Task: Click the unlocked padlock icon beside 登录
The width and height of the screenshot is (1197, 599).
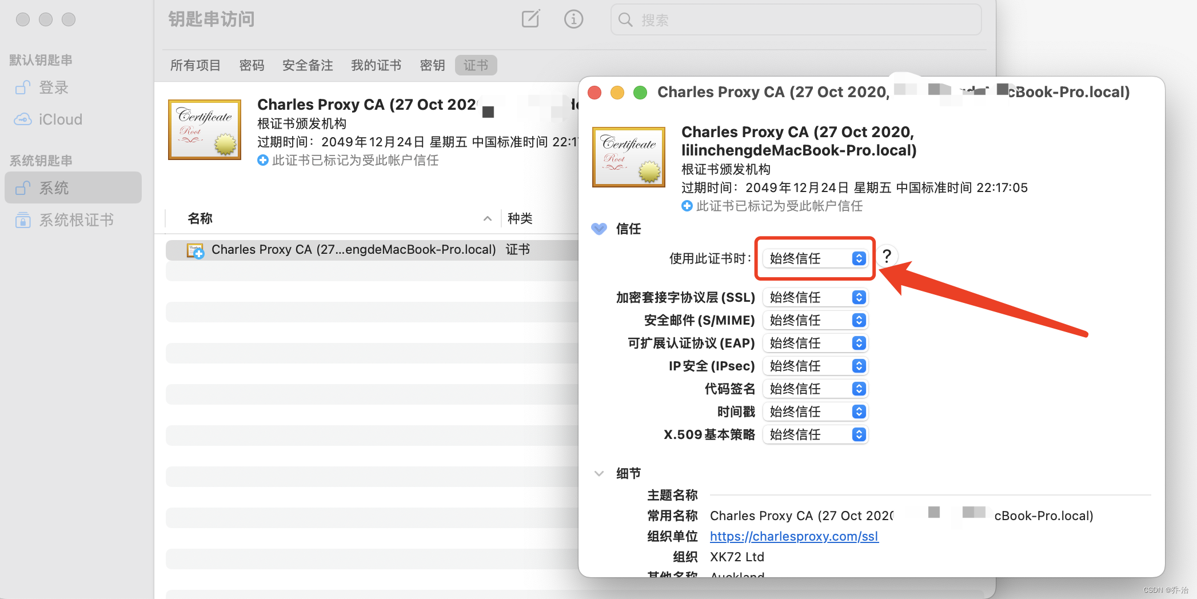Action: [x=23, y=87]
